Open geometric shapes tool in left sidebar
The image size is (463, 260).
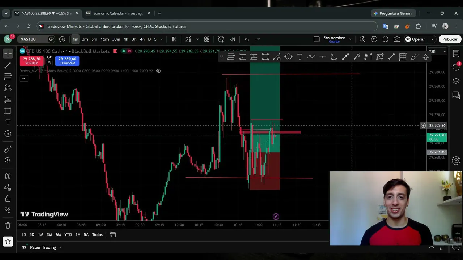click(x=8, y=111)
